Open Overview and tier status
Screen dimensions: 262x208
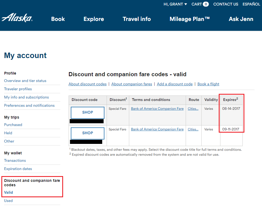[25, 81]
